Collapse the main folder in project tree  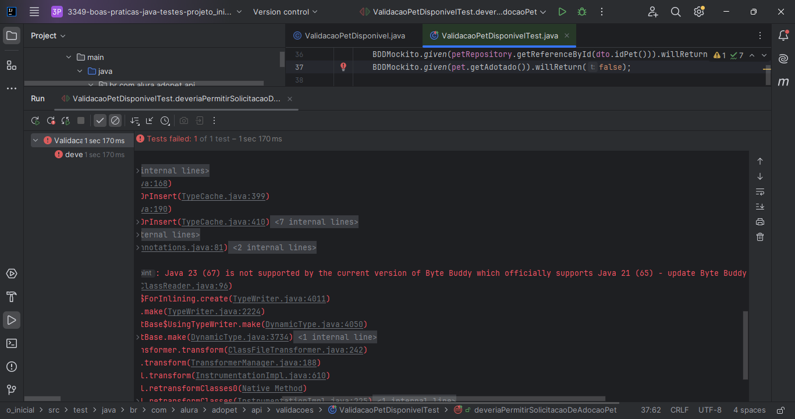[68, 57]
